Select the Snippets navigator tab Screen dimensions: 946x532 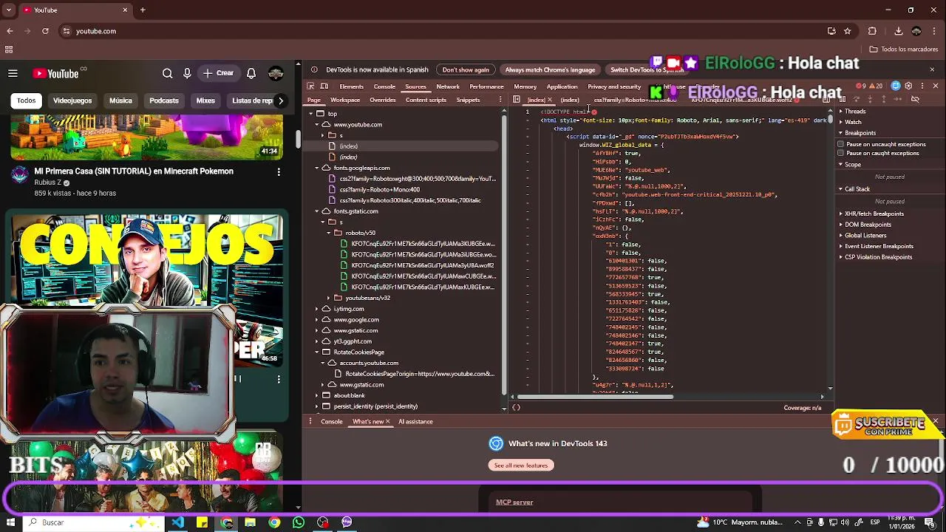(x=468, y=100)
